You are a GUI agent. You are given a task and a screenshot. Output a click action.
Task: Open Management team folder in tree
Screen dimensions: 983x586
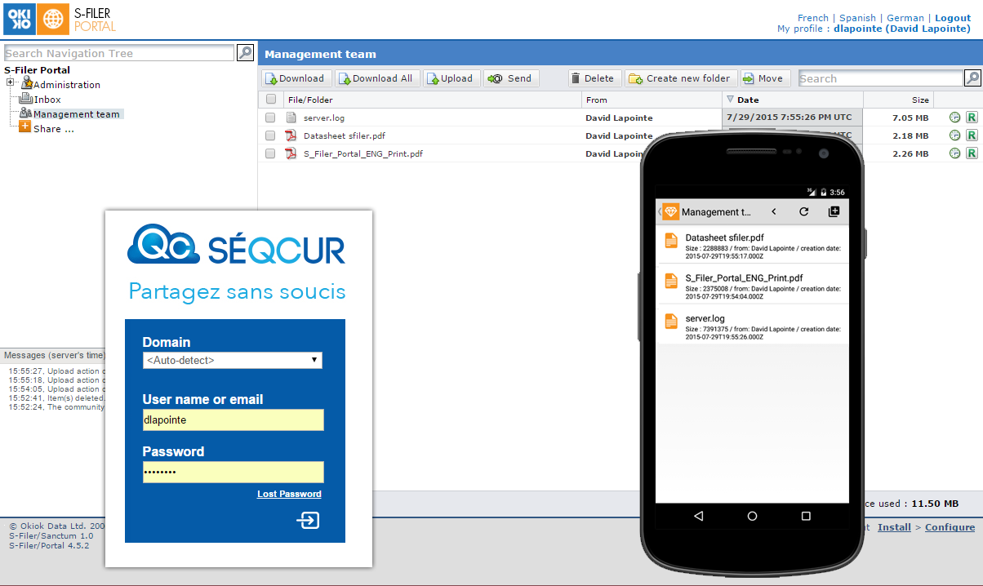(76, 114)
